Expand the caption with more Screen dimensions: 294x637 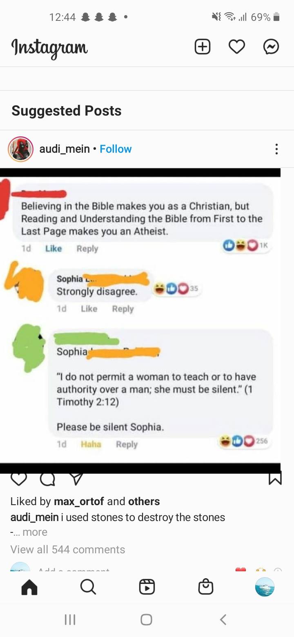35,532
